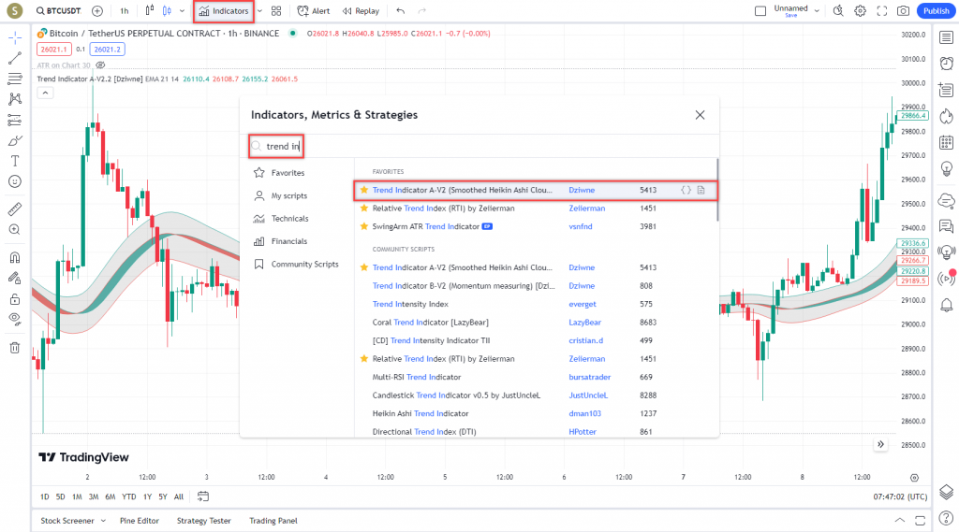Take a chart snapshot with camera icon
959x532 pixels.
click(x=903, y=11)
